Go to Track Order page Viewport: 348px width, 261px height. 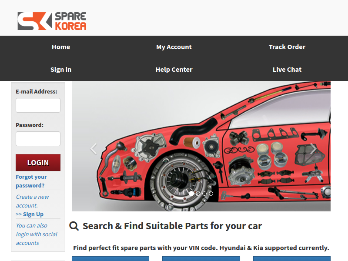(x=287, y=47)
